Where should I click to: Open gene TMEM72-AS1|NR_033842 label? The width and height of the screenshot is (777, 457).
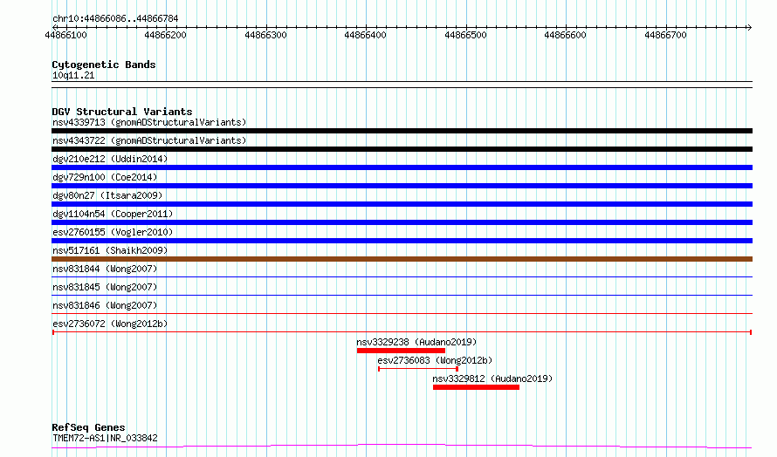(105, 438)
